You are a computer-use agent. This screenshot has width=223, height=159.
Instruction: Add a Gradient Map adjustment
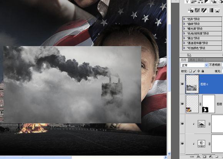(x=211, y=10)
